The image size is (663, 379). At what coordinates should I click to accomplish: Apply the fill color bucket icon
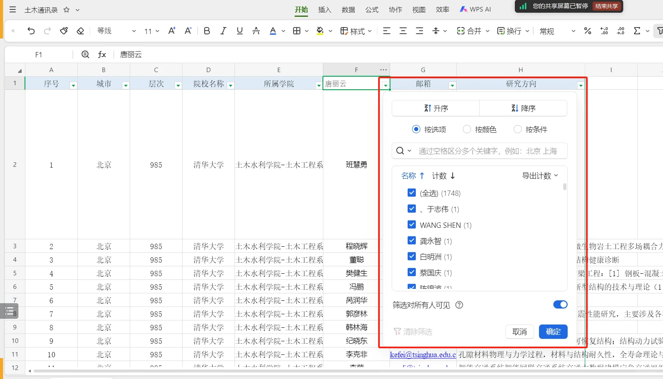320,31
